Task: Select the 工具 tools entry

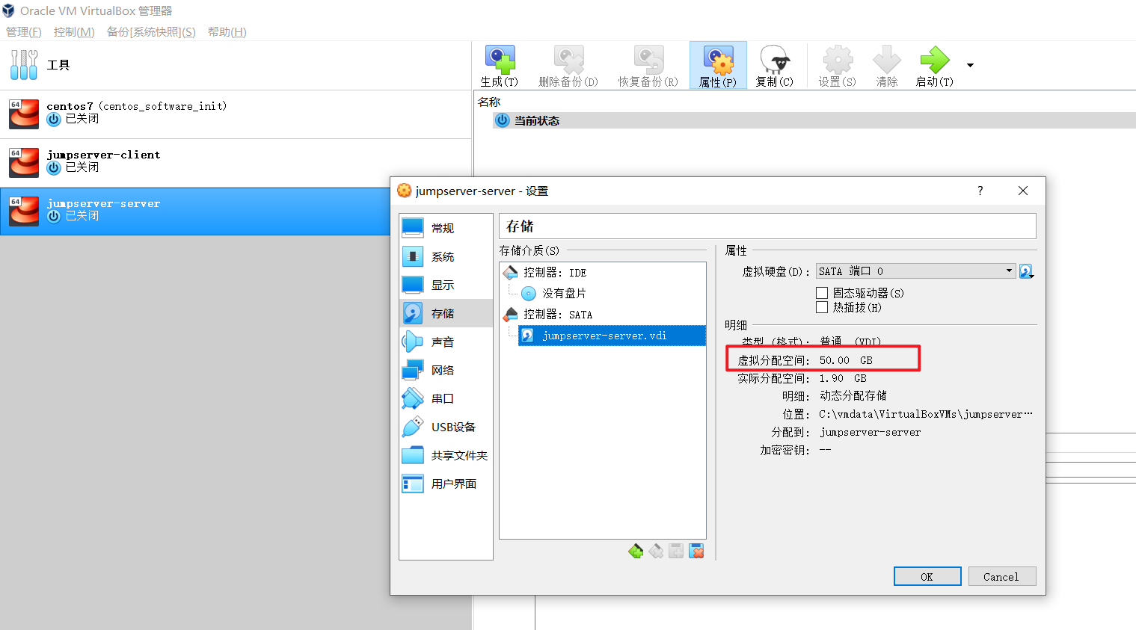Action: 236,65
